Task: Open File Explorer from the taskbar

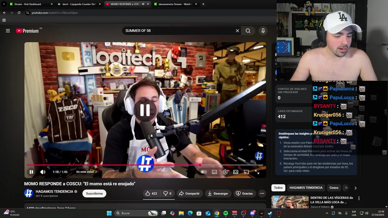Action: click(181, 213)
